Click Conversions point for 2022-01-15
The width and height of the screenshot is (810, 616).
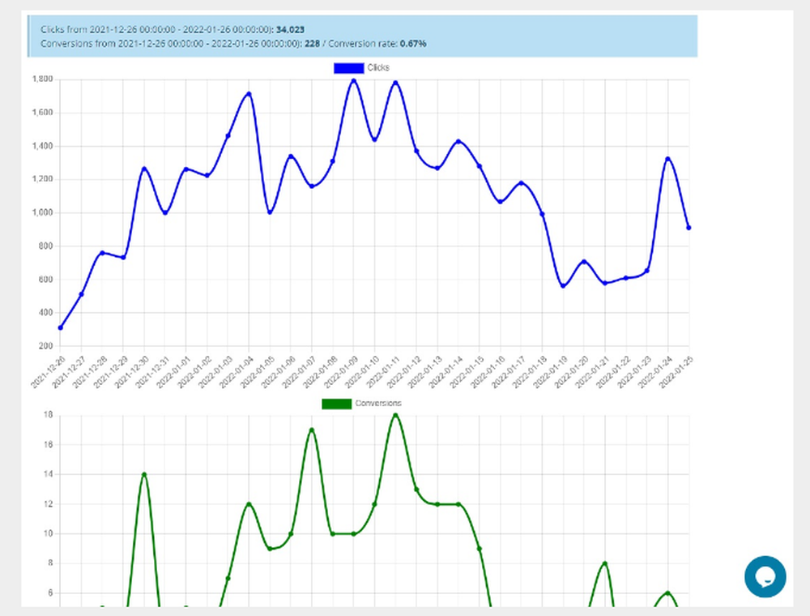tap(480, 549)
